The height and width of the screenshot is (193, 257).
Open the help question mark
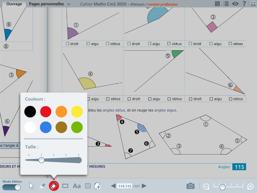(x=244, y=4)
